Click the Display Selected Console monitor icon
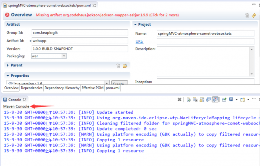Image resolution: width=260 pixels, height=166 pixels. pos(231,99)
